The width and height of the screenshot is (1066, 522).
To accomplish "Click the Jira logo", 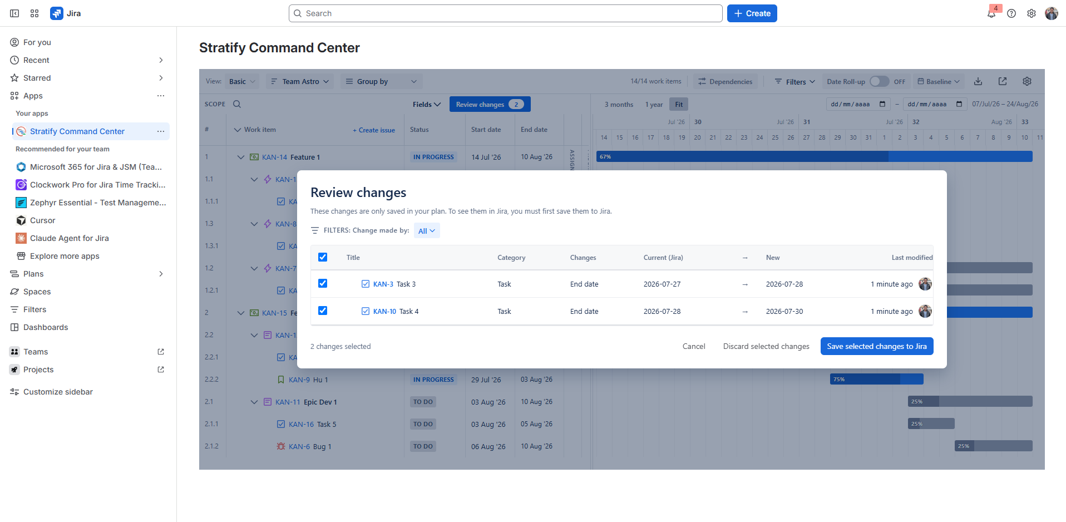I will pyautogui.click(x=65, y=13).
